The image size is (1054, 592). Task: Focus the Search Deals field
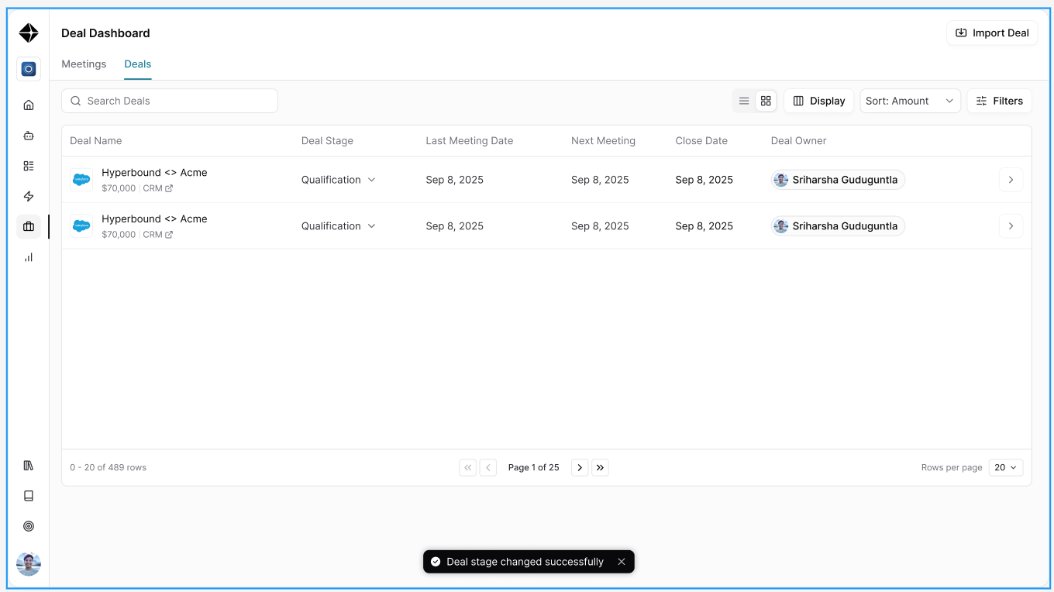pyautogui.click(x=170, y=101)
